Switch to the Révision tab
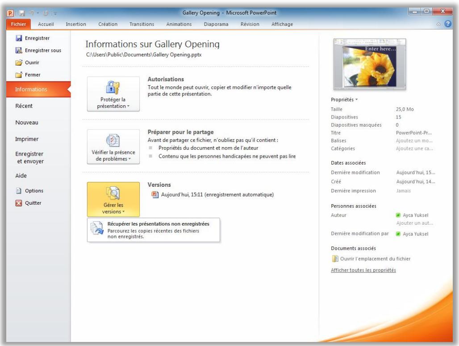 250,24
